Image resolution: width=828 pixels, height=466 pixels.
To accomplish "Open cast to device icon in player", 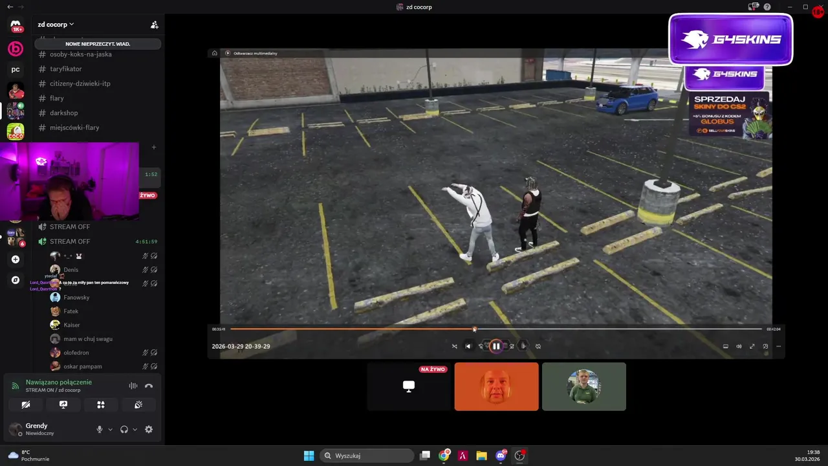I will [x=765, y=346].
